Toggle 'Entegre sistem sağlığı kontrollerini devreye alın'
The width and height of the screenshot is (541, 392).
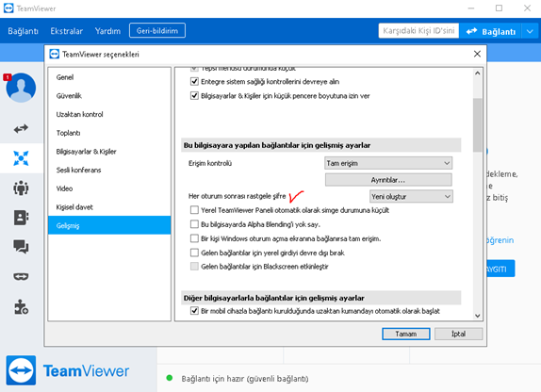pyautogui.click(x=194, y=81)
